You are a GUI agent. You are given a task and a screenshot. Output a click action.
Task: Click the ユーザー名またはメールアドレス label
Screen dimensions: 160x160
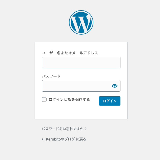[x=70, y=53]
